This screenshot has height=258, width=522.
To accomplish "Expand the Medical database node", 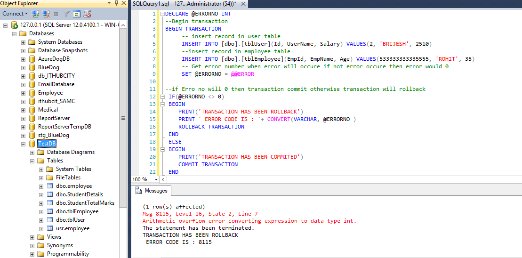I will (x=23, y=110).
